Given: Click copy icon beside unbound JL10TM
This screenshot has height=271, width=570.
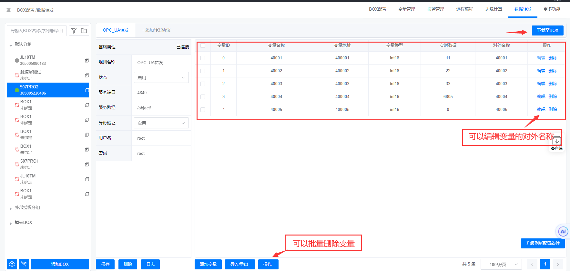Looking at the screenshot, I should point(87,179).
